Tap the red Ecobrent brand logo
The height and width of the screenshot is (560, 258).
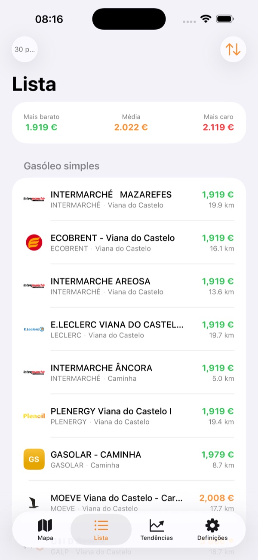pos(34,242)
